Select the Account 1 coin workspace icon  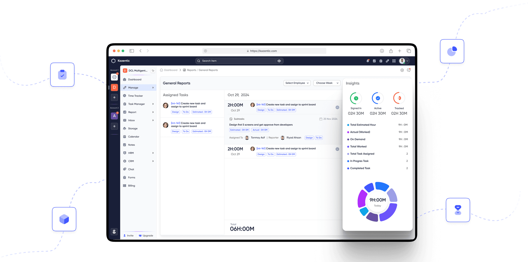coord(114,77)
